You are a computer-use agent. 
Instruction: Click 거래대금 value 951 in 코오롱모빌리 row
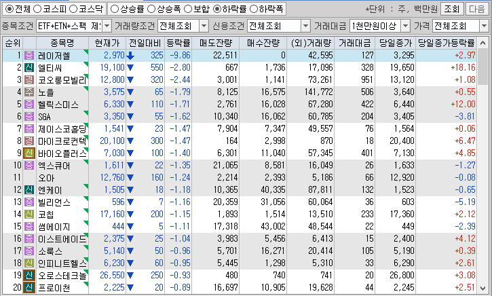(367, 79)
